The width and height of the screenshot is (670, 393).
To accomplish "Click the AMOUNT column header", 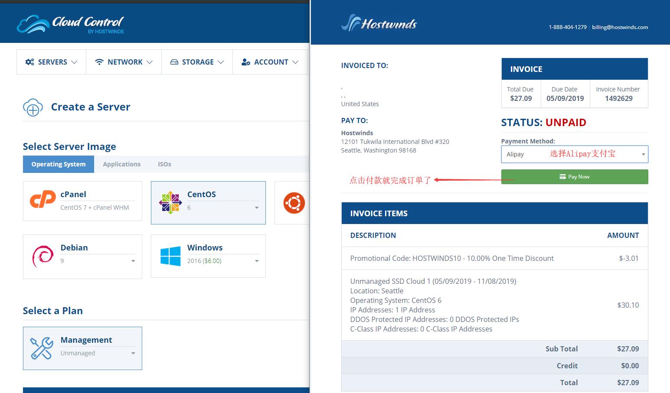I will click(623, 235).
